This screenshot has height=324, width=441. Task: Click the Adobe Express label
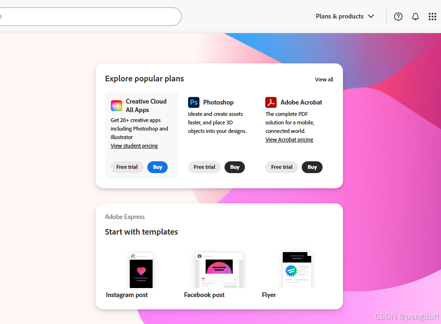(x=125, y=217)
